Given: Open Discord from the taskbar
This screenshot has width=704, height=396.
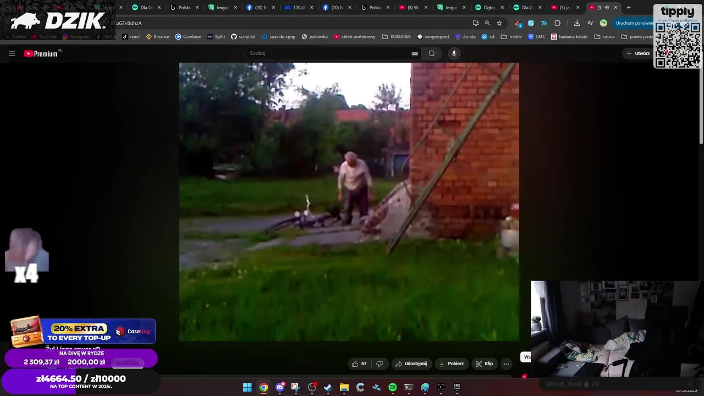Looking at the screenshot, I should (x=280, y=387).
